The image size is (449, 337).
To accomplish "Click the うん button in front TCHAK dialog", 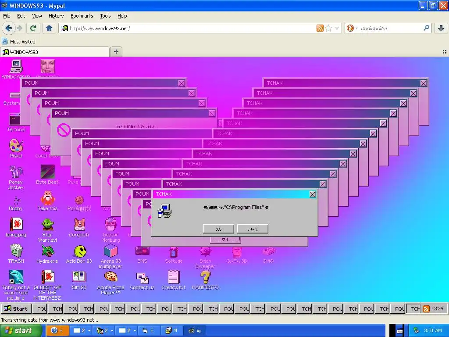I will [x=218, y=229].
